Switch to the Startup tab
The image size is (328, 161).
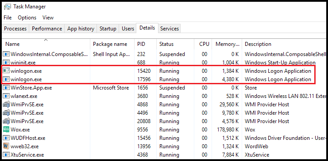point(108,29)
